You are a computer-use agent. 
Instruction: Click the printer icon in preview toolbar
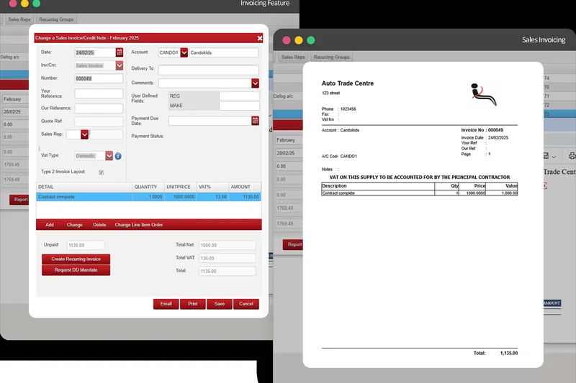pyautogui.click(x=572, y=156)
